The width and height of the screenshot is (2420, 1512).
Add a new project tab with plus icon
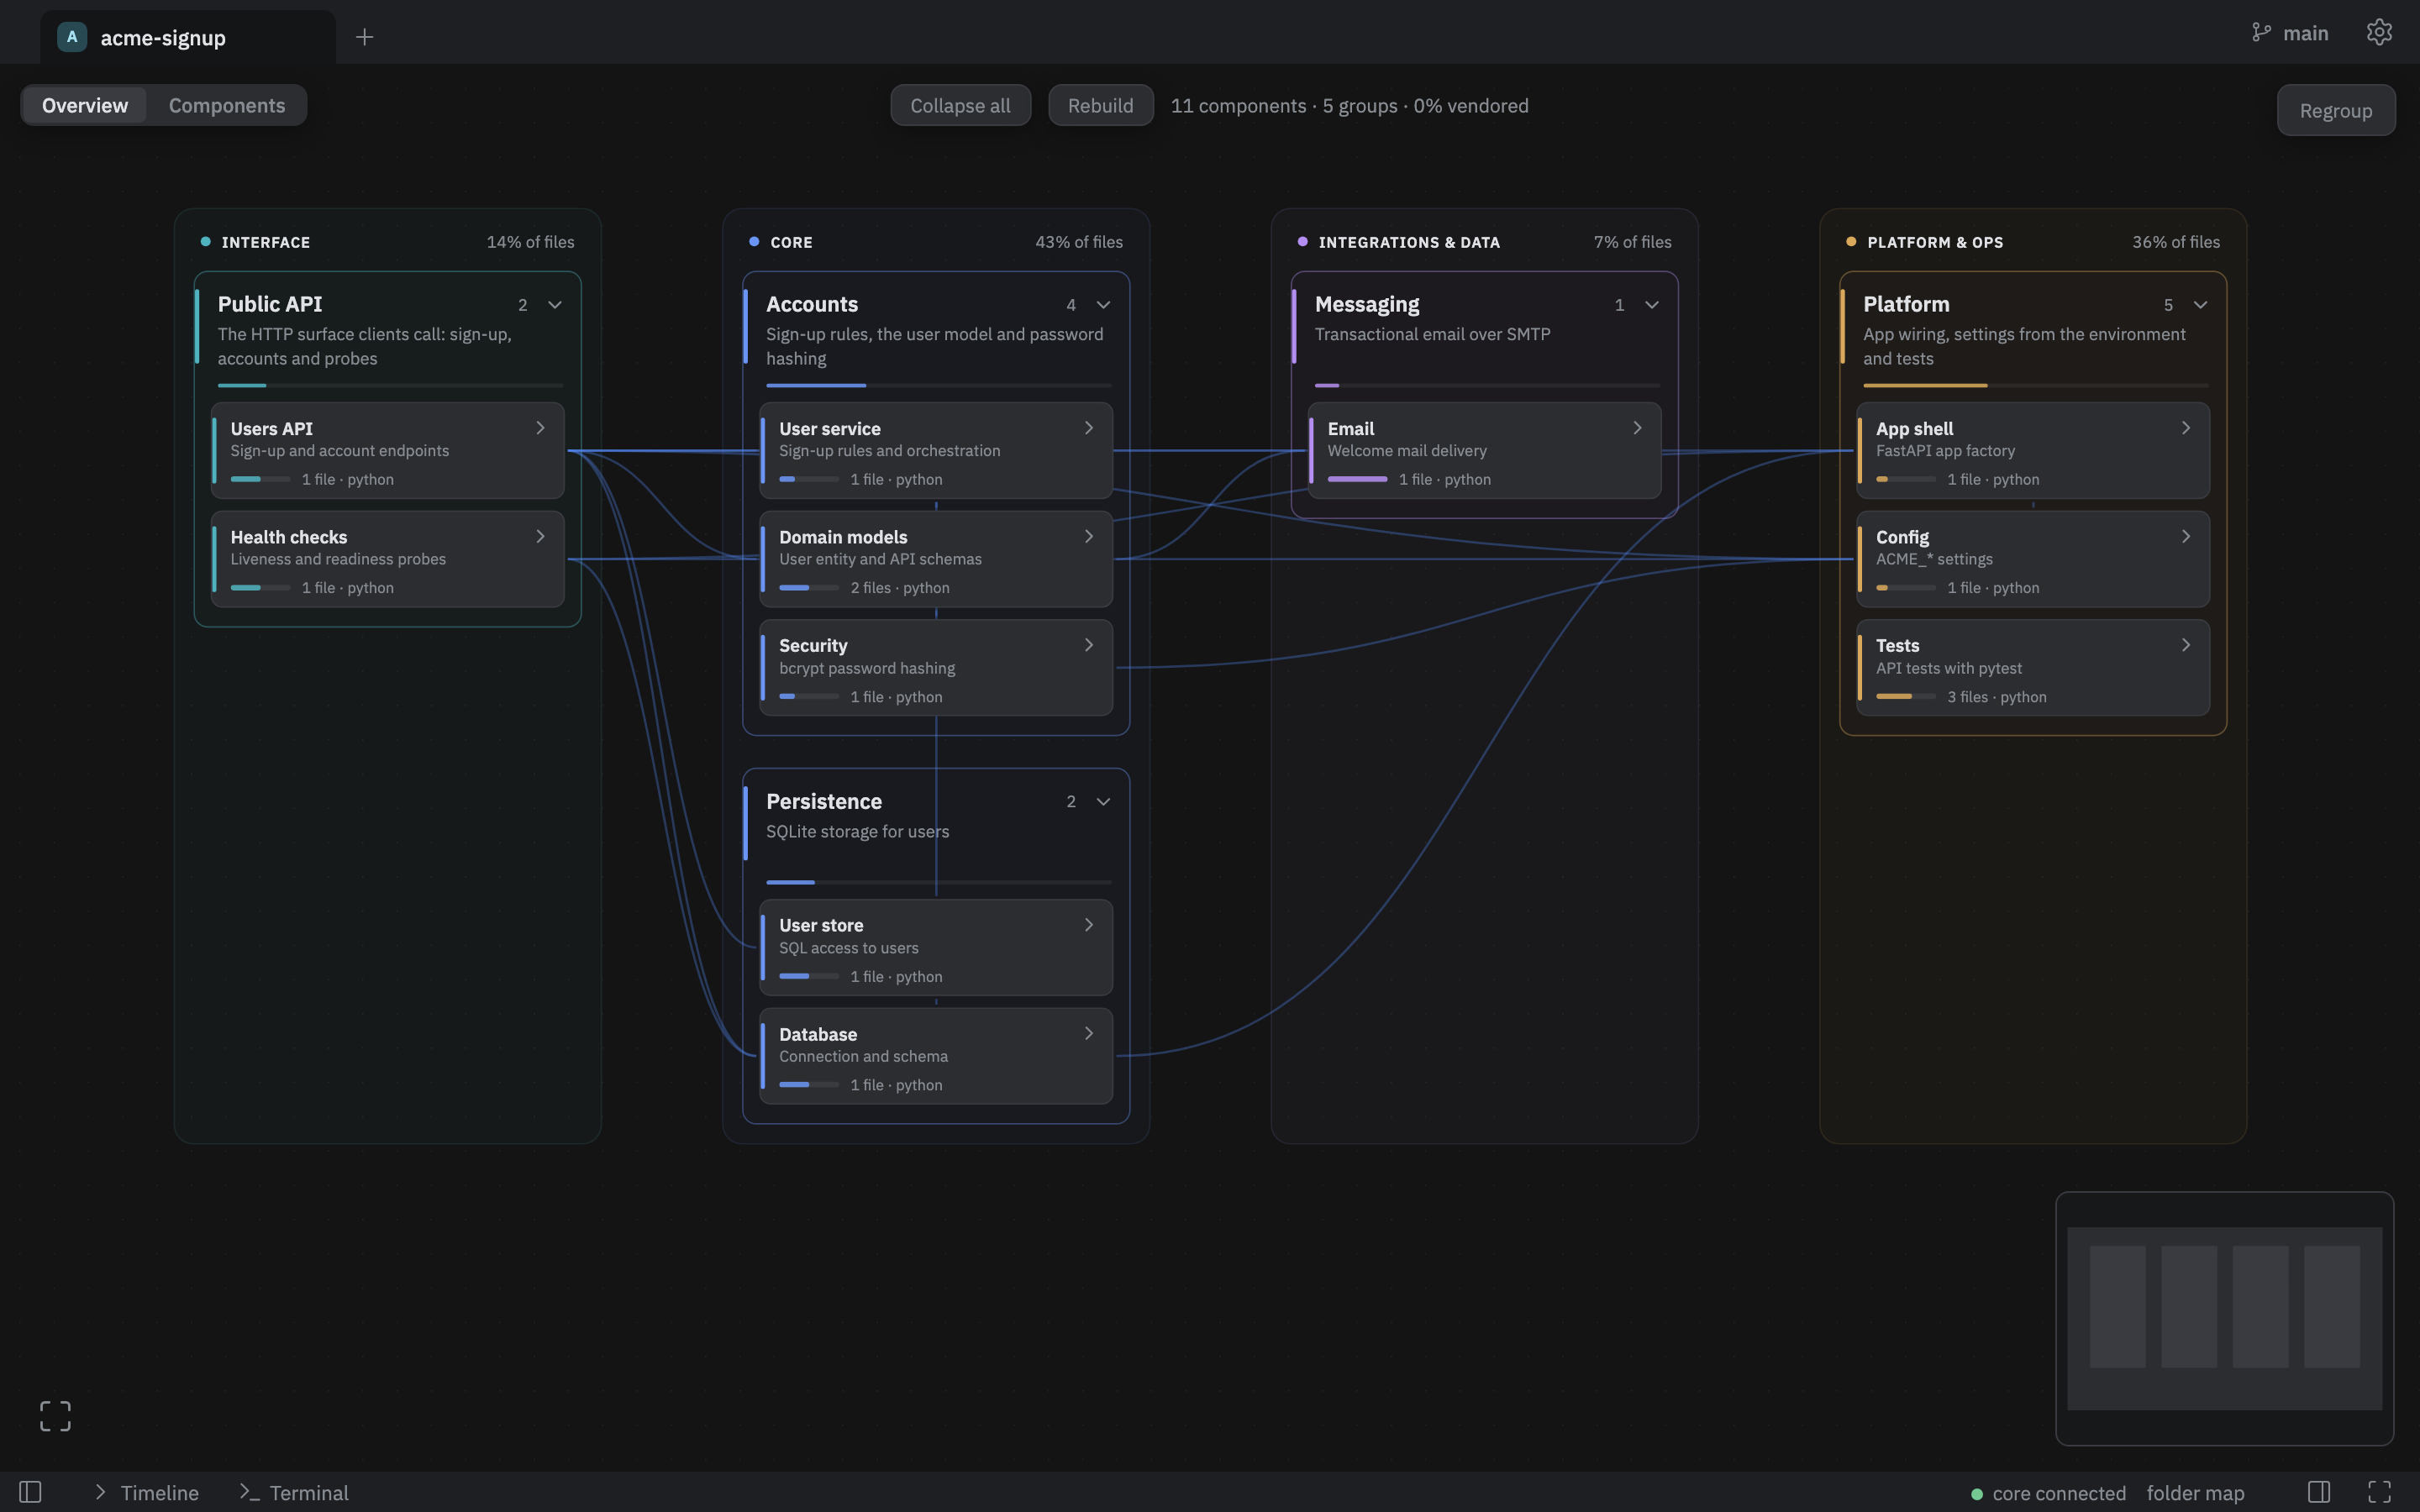[x=364, y=37]
